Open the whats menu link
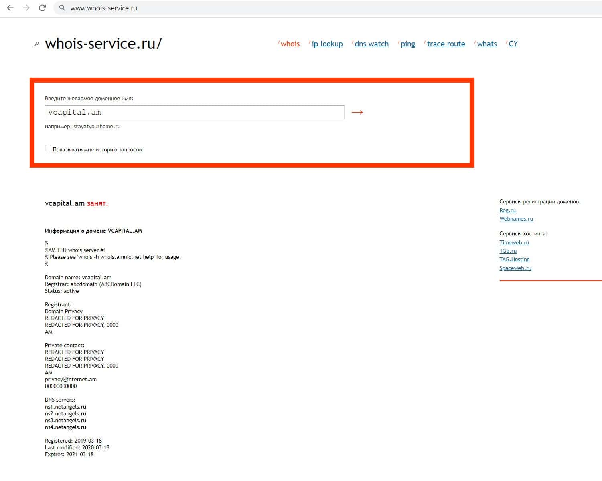Screen dimensions: 602x481 [x=486, y=44]
